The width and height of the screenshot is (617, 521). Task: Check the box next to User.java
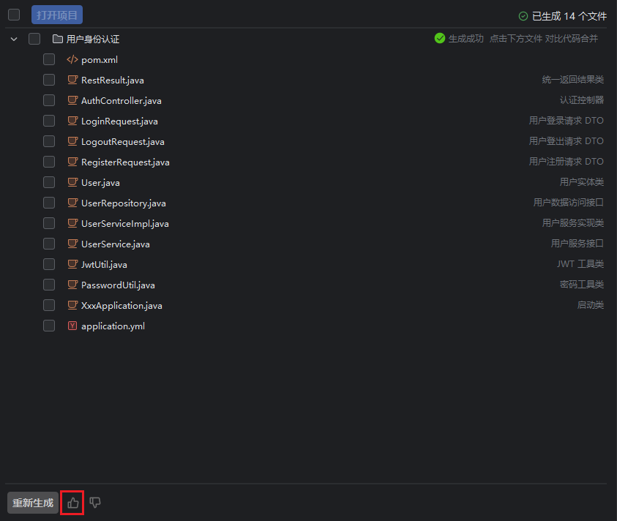[49, 182]
